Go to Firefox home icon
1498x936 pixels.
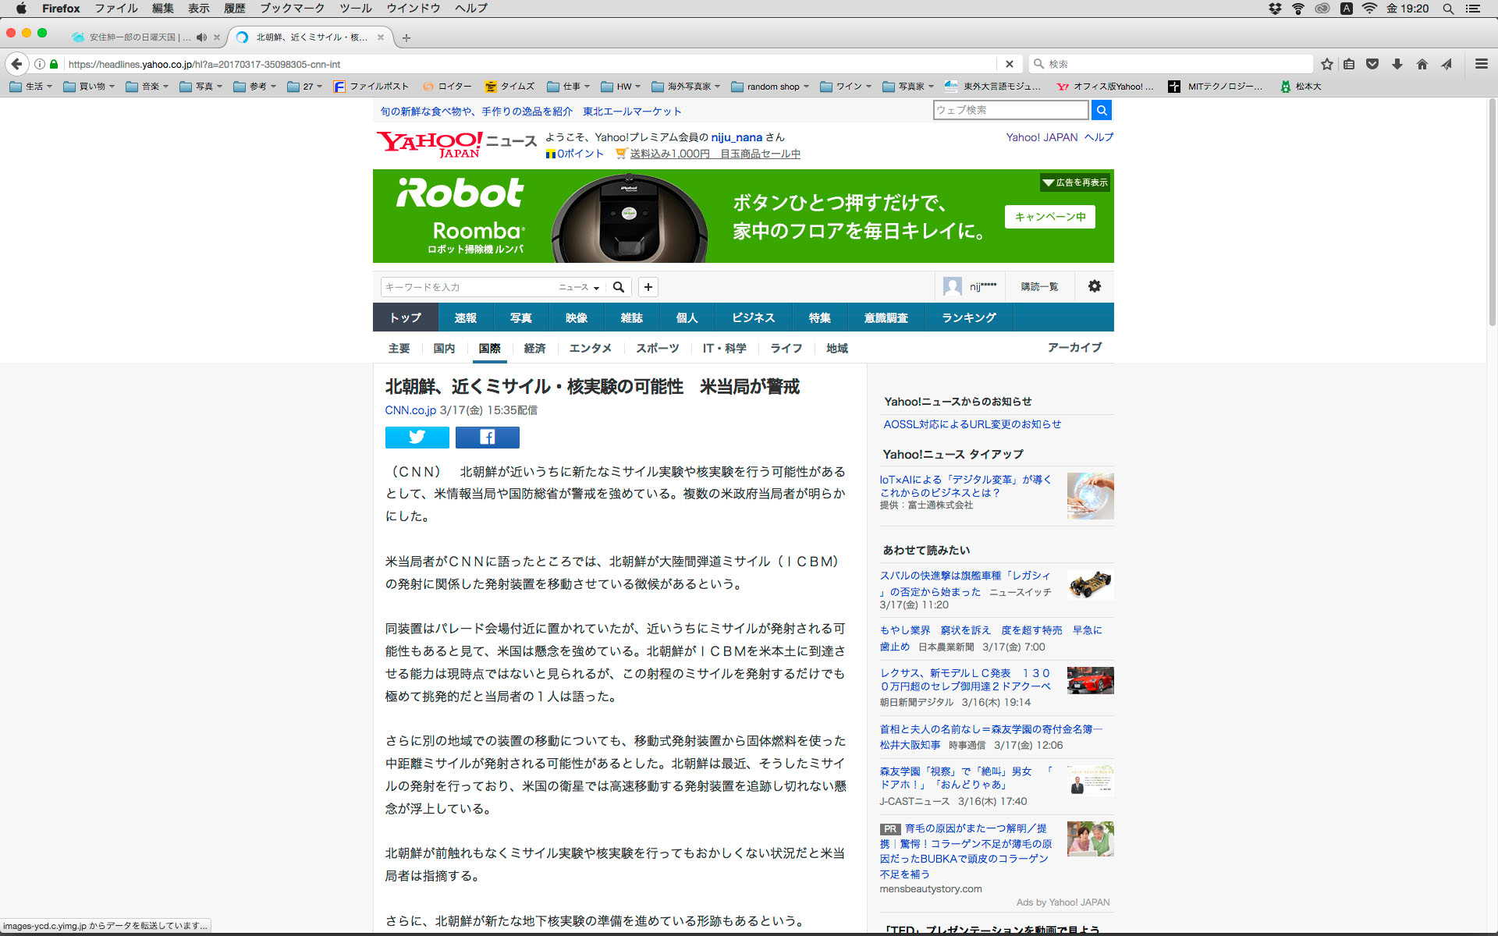[1422, 64]
